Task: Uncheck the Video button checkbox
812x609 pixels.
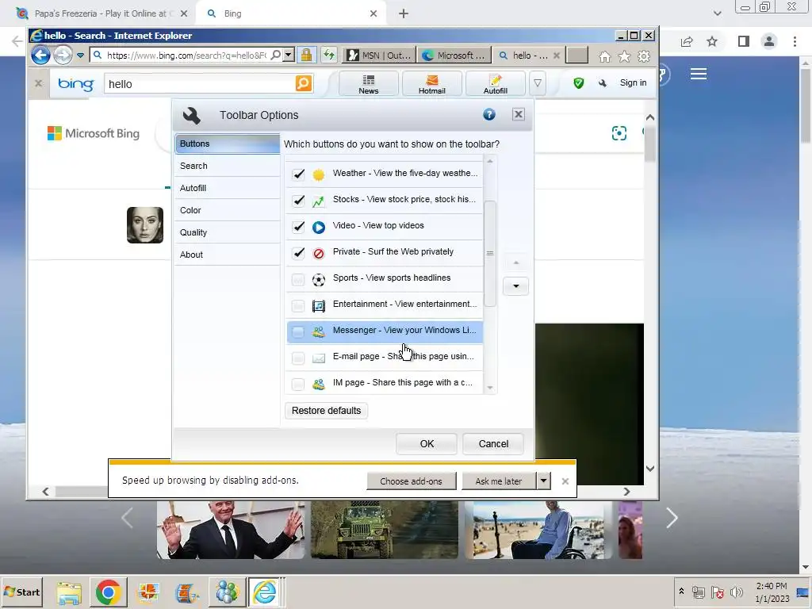Action: (x=298, y=226)
